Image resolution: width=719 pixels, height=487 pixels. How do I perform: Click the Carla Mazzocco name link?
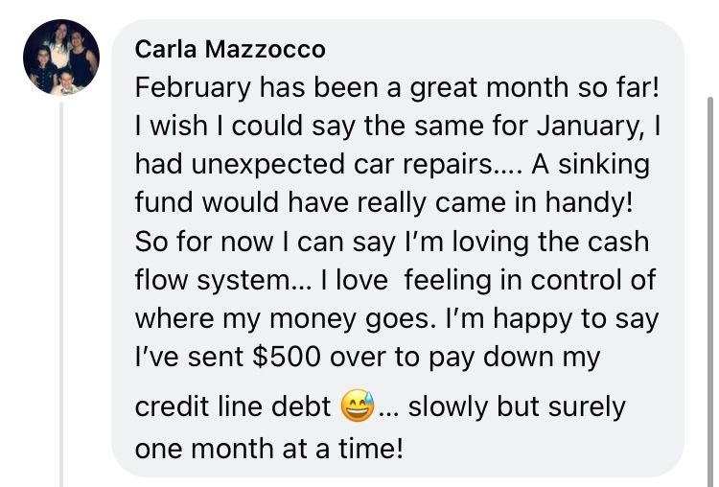pos(230,49)
